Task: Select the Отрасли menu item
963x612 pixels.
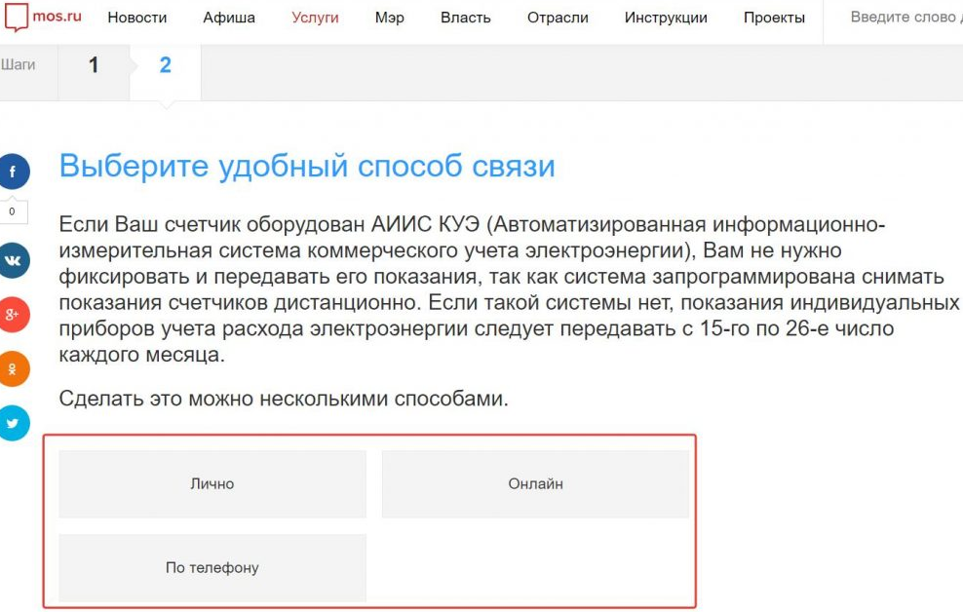Action: [x=558, y=18]
